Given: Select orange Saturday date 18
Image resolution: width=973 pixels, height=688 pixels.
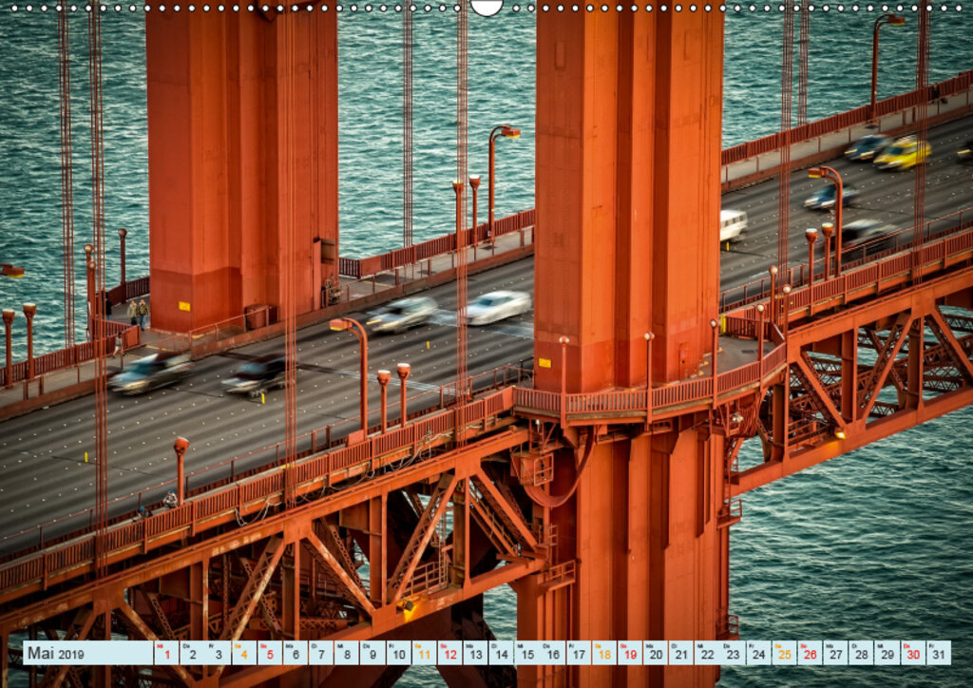Looking at the screenshot, I should 604,653.
